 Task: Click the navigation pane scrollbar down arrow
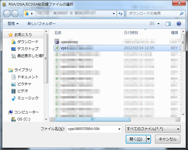point(46,119)
